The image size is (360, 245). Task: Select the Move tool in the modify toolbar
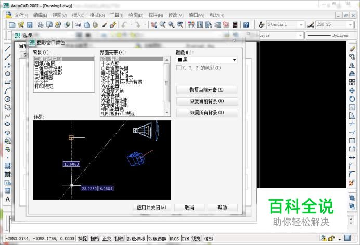click(x=352, y=91)
